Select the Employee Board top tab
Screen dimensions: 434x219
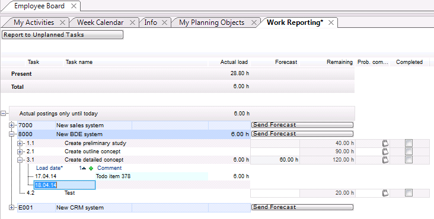pyautogui.click(x=39, y=6)
